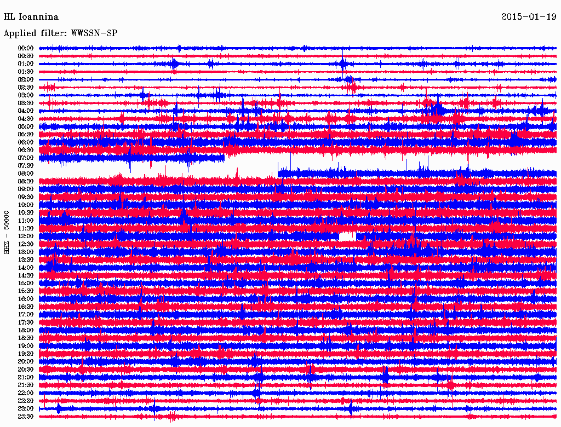Click the 'Applied filter: WWSSN-SP' label

60,33
